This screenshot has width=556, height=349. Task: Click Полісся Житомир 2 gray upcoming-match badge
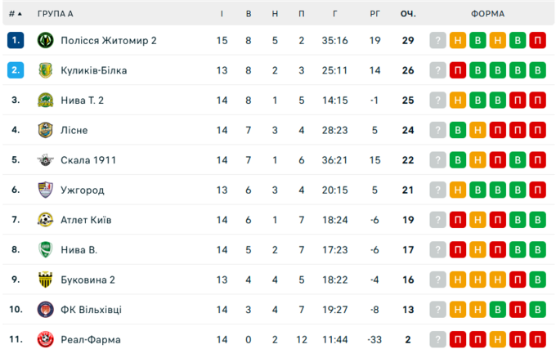point(439,40)
